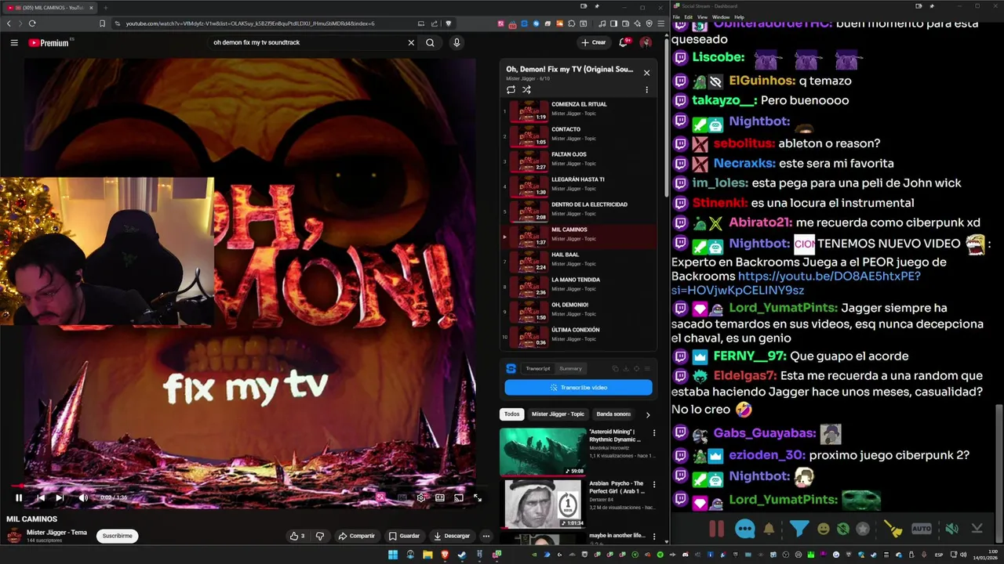
Task: Bookmark page via address bar icon
Action: tap(102, 23)
